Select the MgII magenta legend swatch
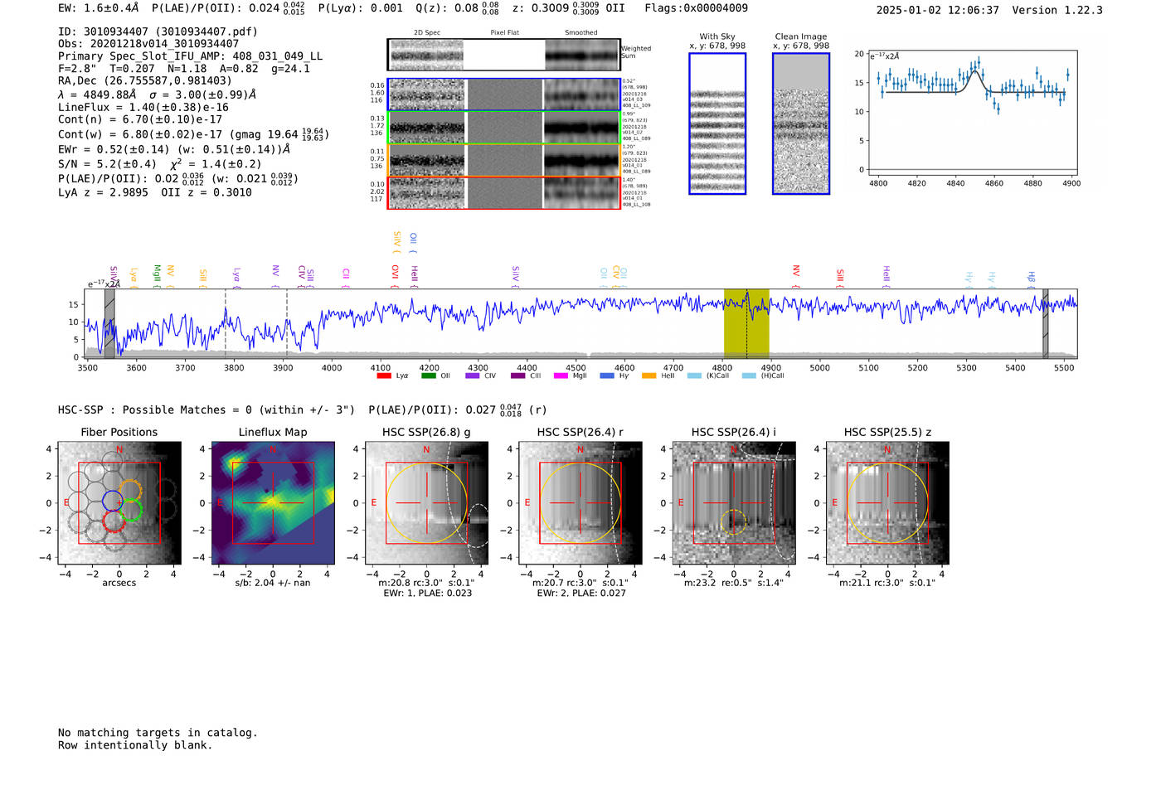 562,376
